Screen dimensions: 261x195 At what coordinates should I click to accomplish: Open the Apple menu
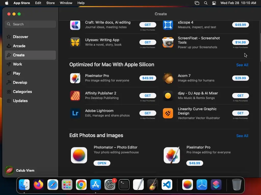click(7, 3)
